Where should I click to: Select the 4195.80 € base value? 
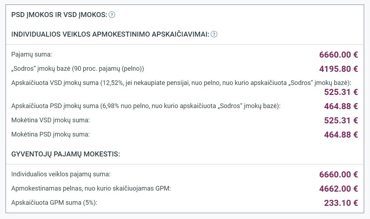click(338, 69)
